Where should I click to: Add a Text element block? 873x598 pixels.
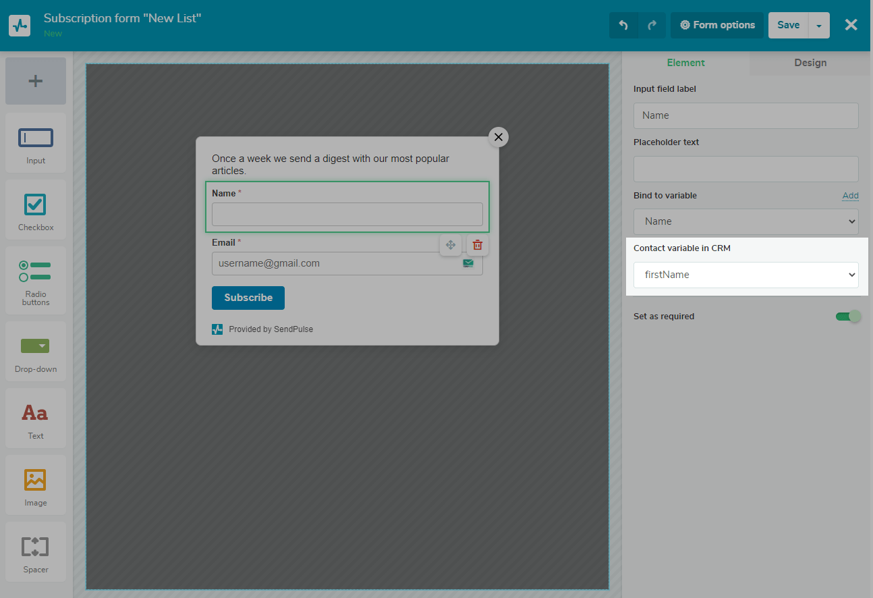[x=36, y=418]
